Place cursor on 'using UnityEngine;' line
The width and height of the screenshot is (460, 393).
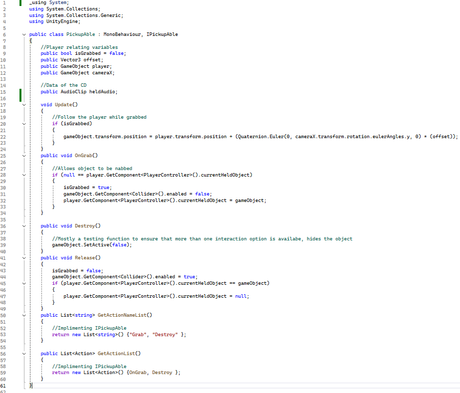(x=54, y=22)
